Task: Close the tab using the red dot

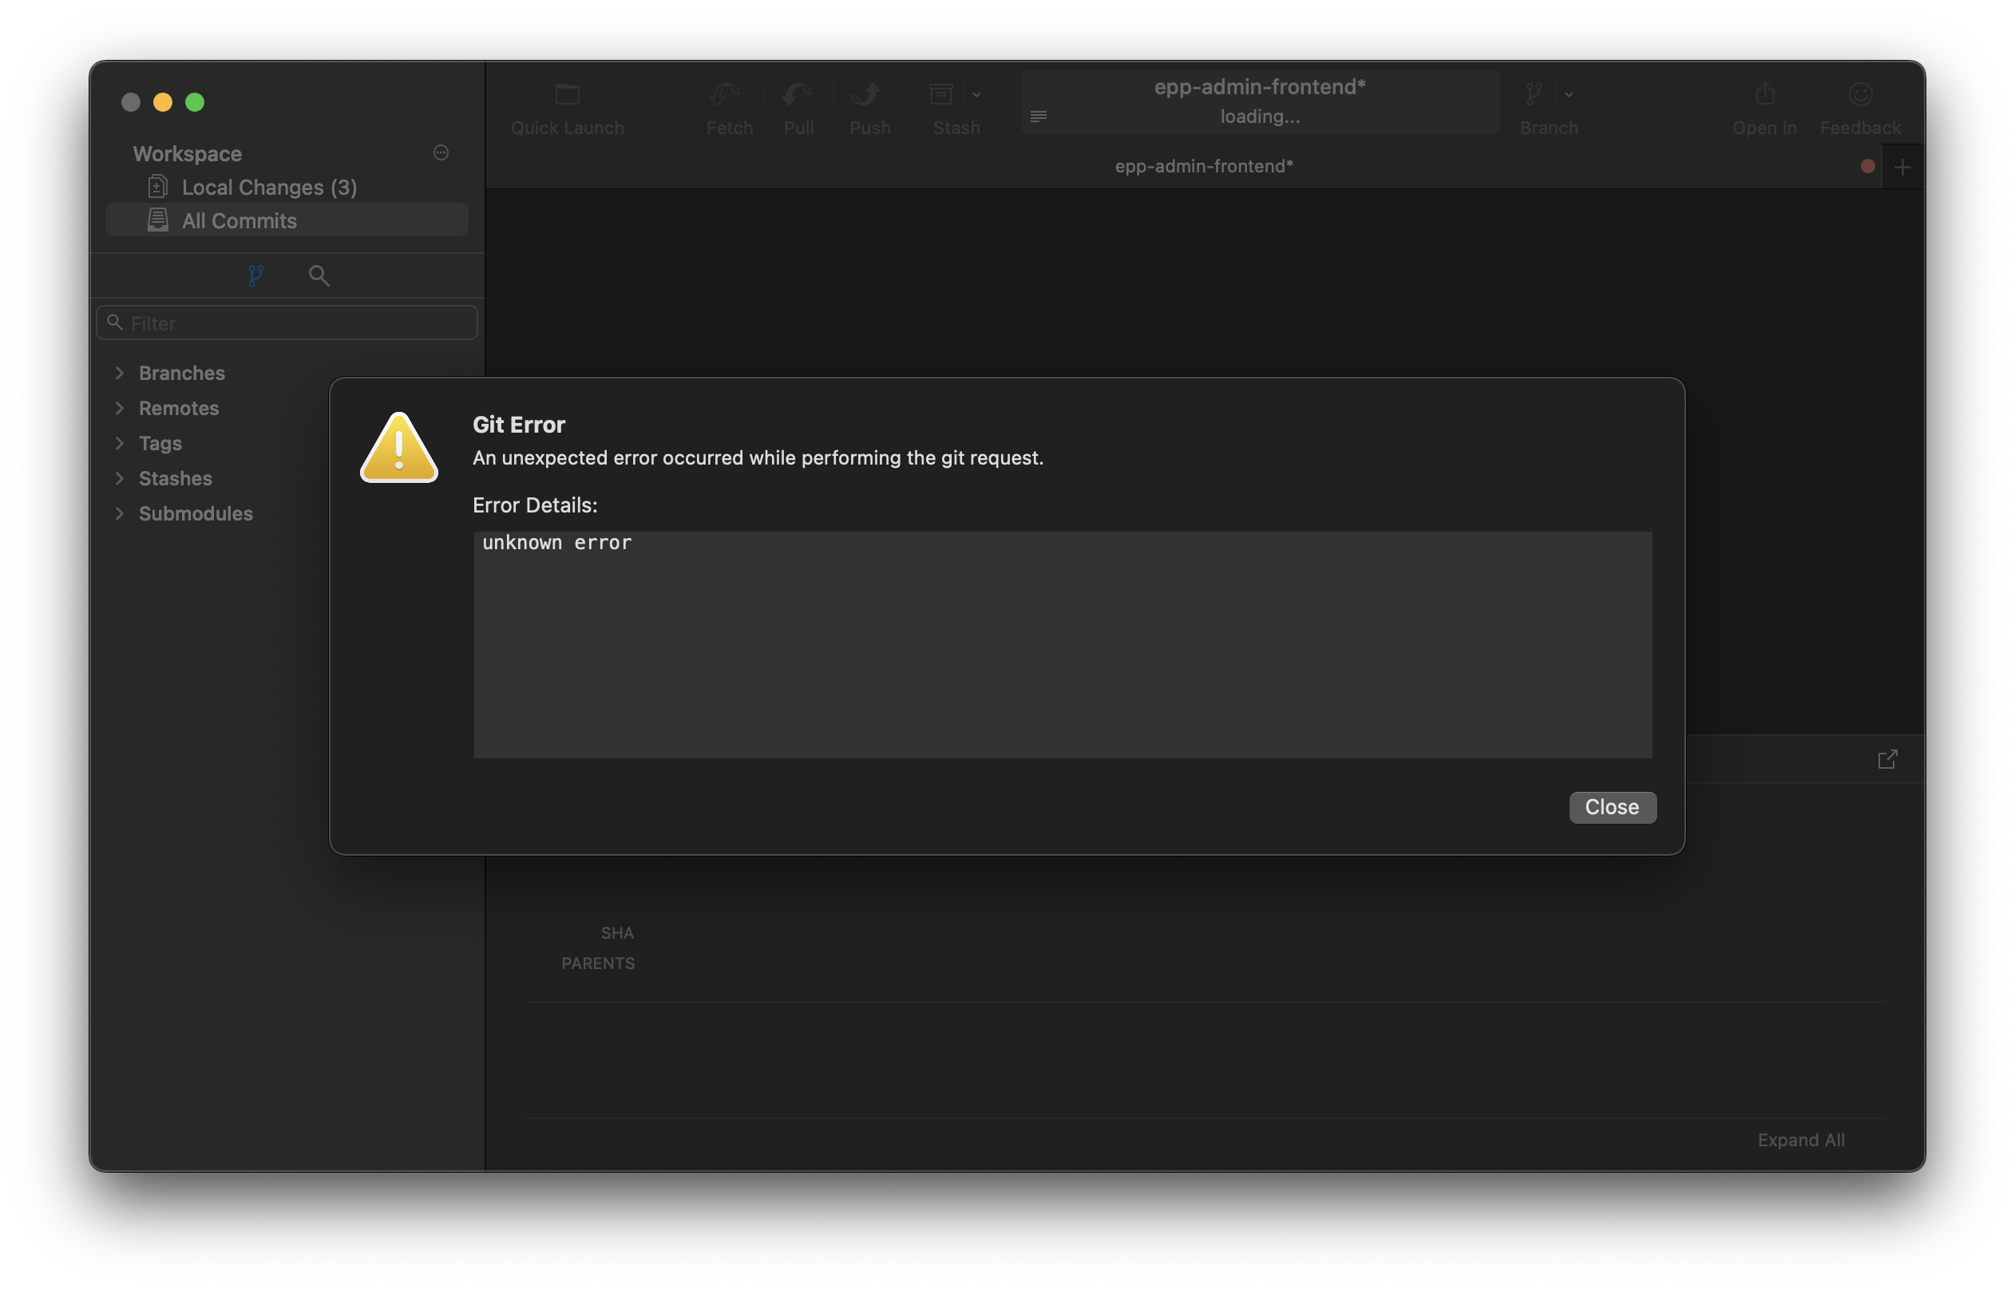Action: [x=1867, y=166]
